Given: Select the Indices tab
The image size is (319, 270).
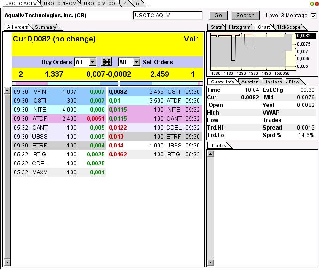Looking at the screenshot, I should pos(274,82).
